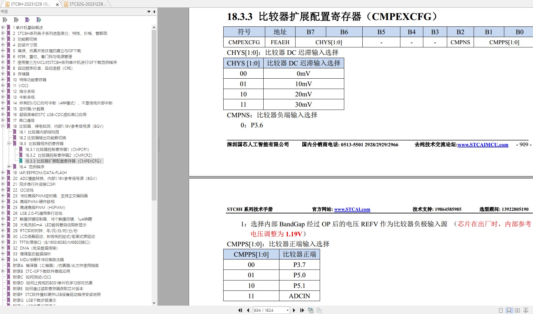Open the www.STCAIMCU.com forum link
This screenshot has height=314, width=533.
(483, 145)
